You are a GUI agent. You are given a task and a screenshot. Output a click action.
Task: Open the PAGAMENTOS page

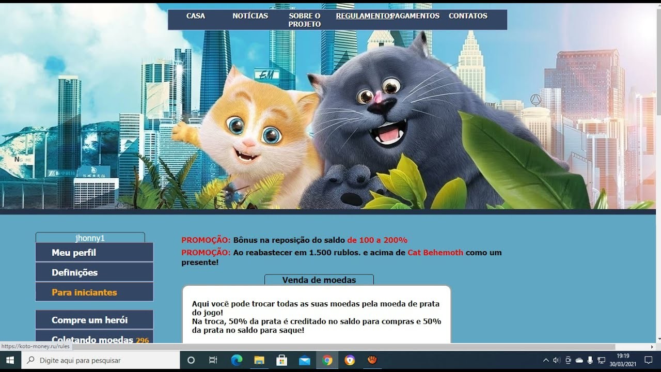(416, 16)
